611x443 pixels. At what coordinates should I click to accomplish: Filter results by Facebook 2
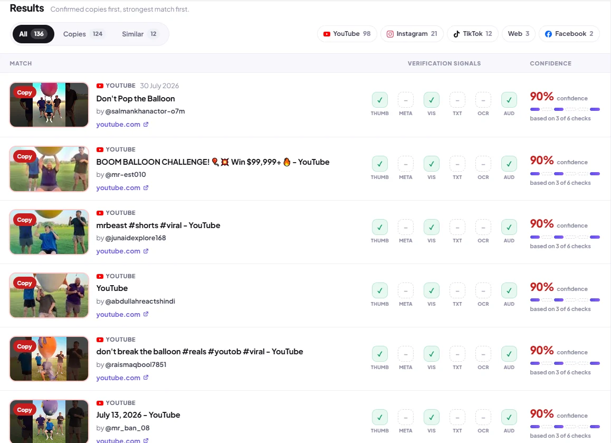click(x=569, y=34)
